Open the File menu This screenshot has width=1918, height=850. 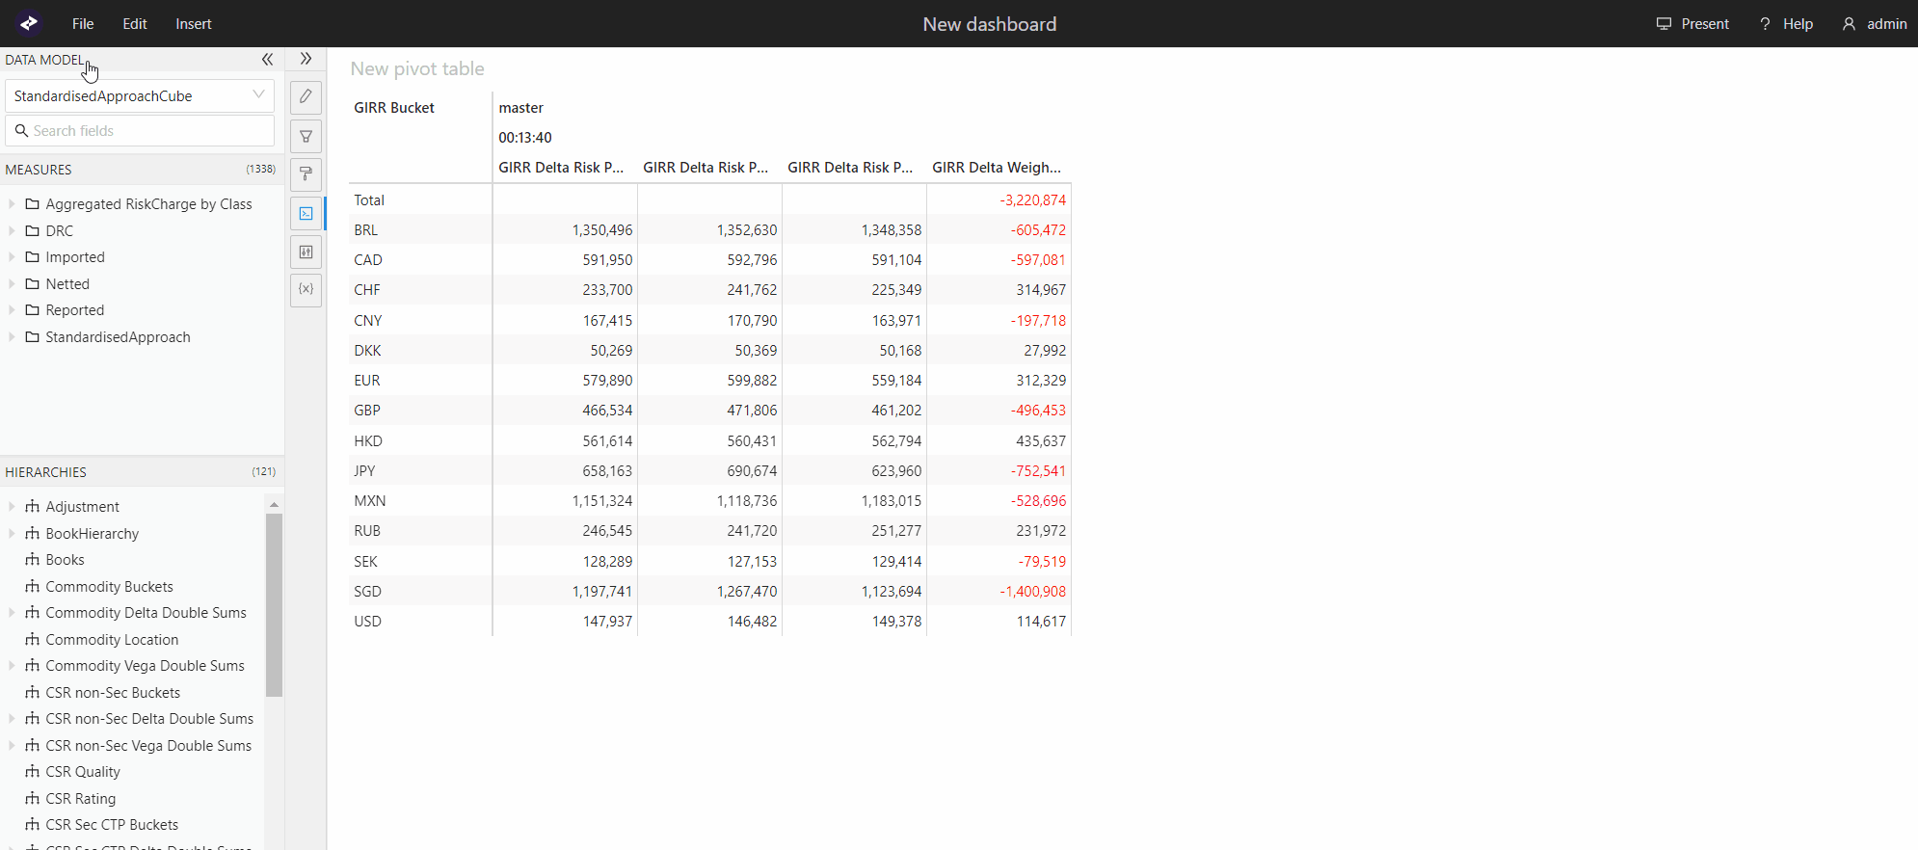click(83, 24)
